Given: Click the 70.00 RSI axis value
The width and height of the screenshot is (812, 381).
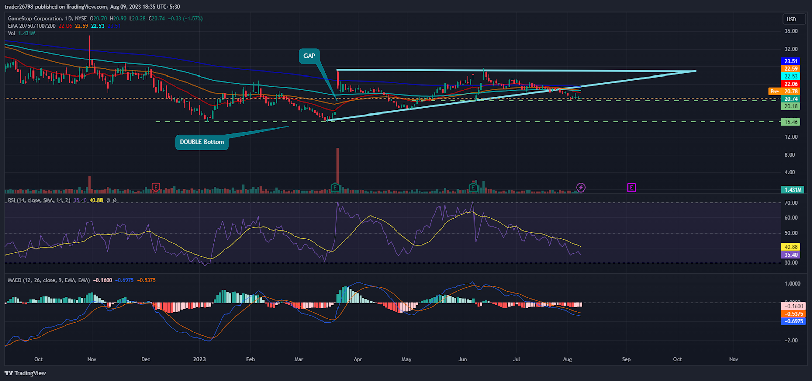Looking at the screenshot, I should [791, 203].
